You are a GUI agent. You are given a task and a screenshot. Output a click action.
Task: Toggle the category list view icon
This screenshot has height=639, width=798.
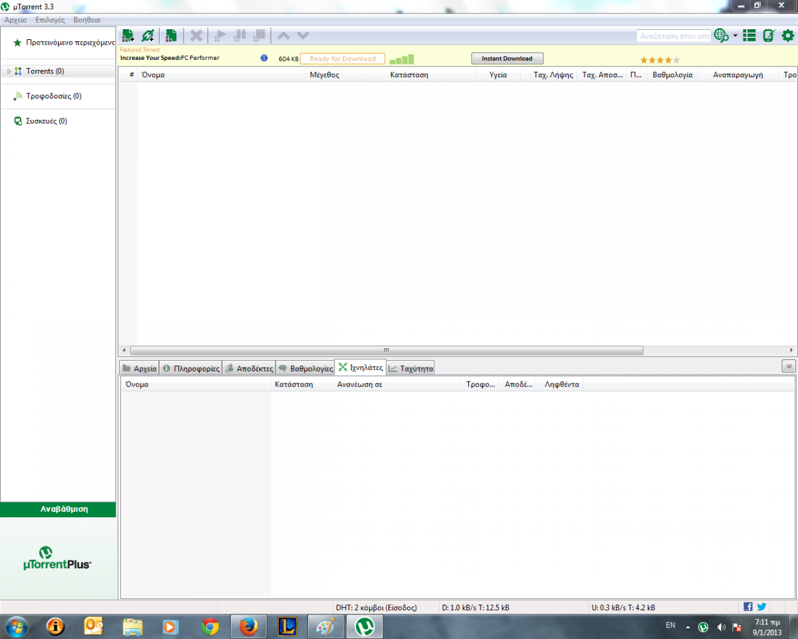[749, 36]
